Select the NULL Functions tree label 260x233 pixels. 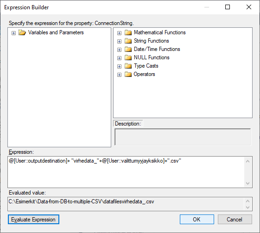152,57
